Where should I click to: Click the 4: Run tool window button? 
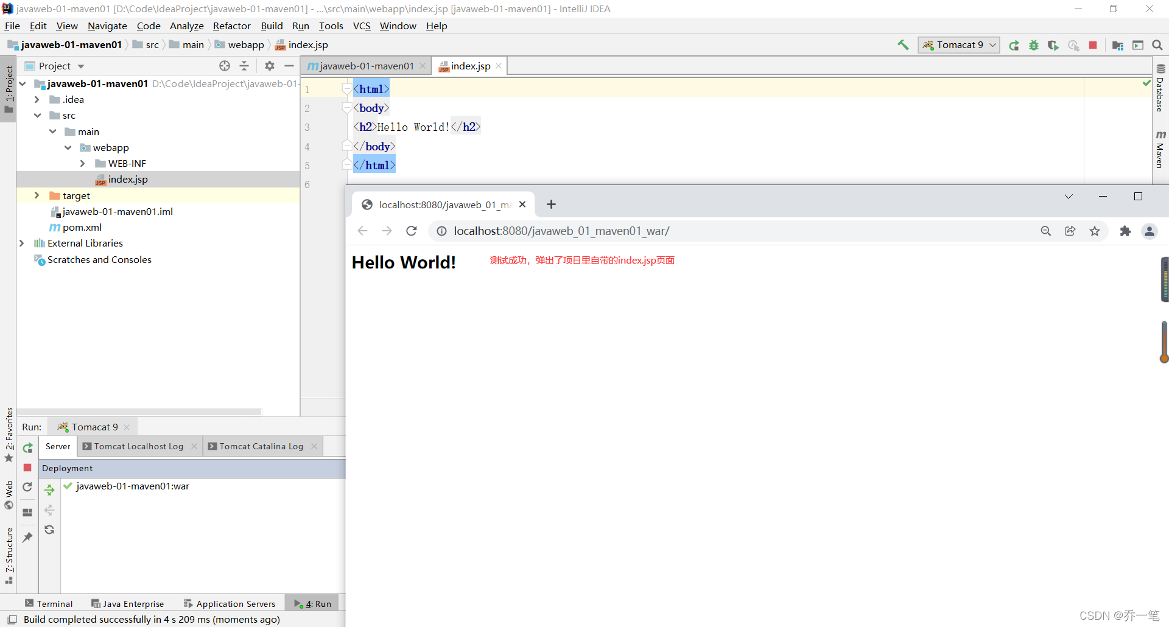pyautogui.click(x=312, y=604)
